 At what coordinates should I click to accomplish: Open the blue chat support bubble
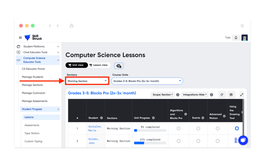243,140
